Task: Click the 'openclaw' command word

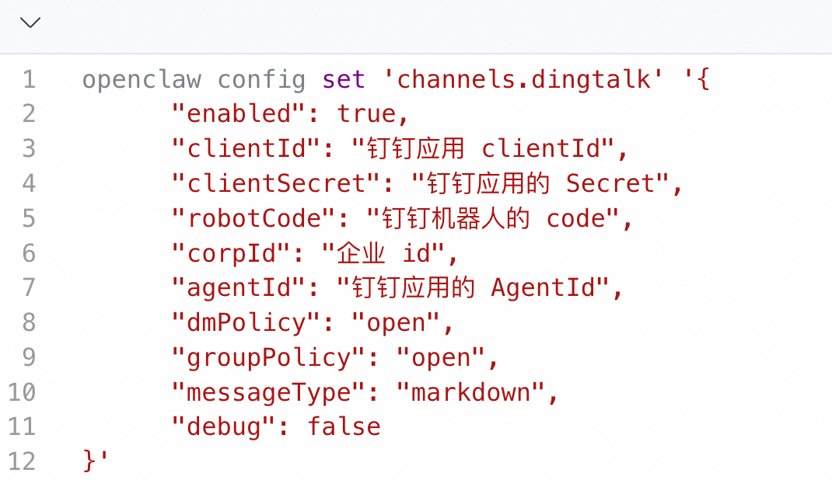Action: click(142, 79)
